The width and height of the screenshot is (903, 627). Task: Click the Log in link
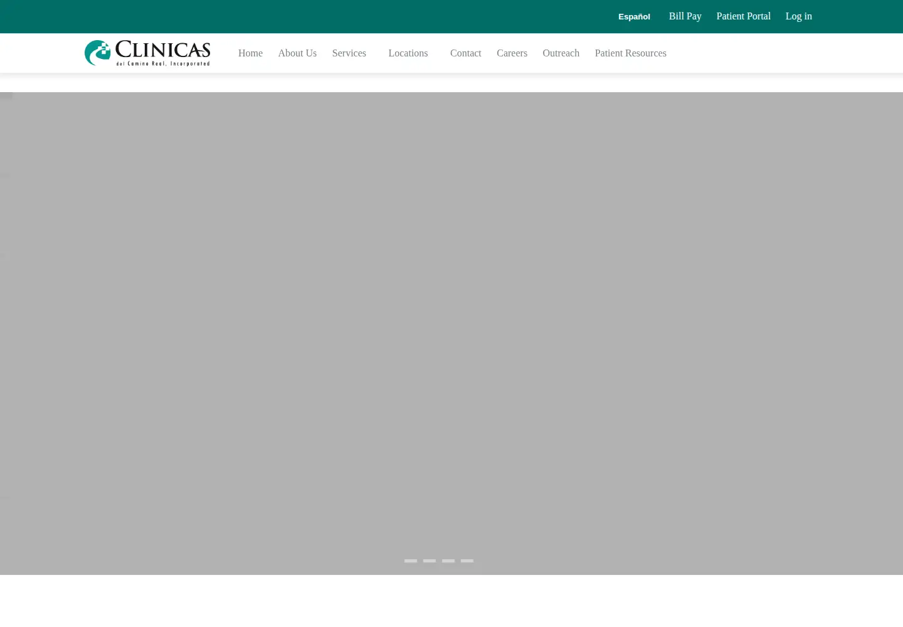click(x=798, y=16)
